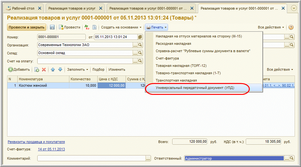Image resolution: width=301 pixels, height=167 pixels.
Task: Click the second-row right magnifier icon behind the menu
Action: click(x=292, y=45)
